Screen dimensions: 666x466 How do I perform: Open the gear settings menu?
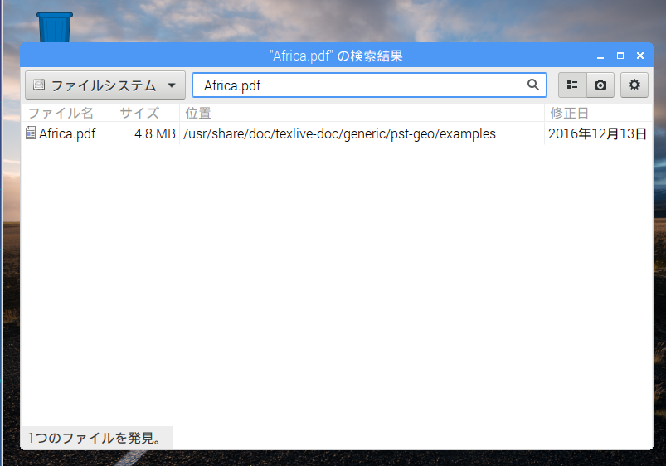[634, 85]
